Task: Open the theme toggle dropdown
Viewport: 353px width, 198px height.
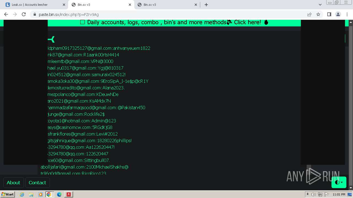Action: point(339,182)
